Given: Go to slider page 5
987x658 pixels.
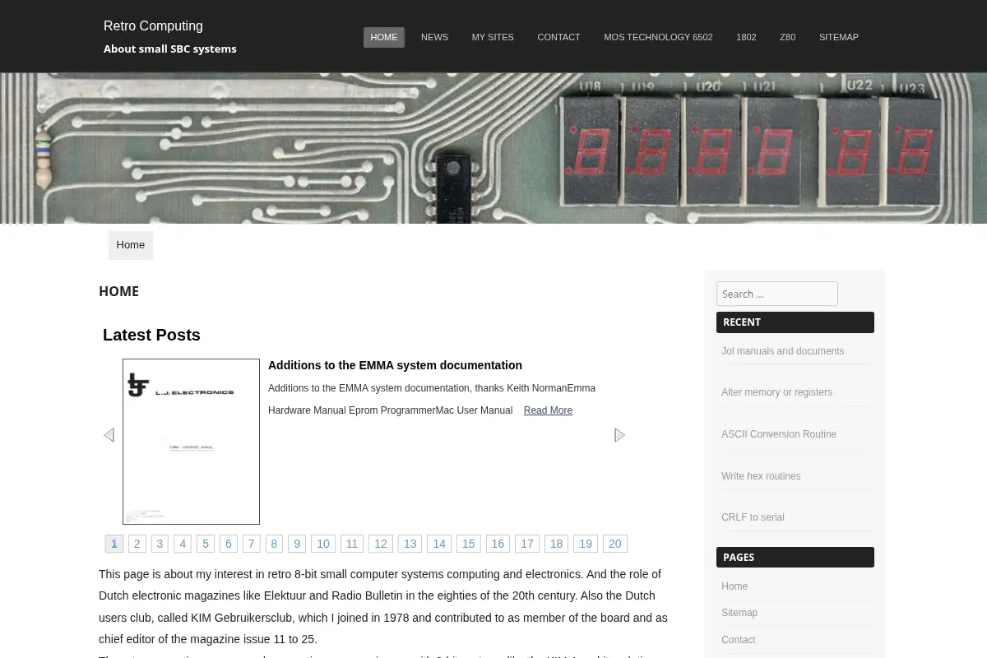Looking at the screenshot, I should tap(206, 544).
